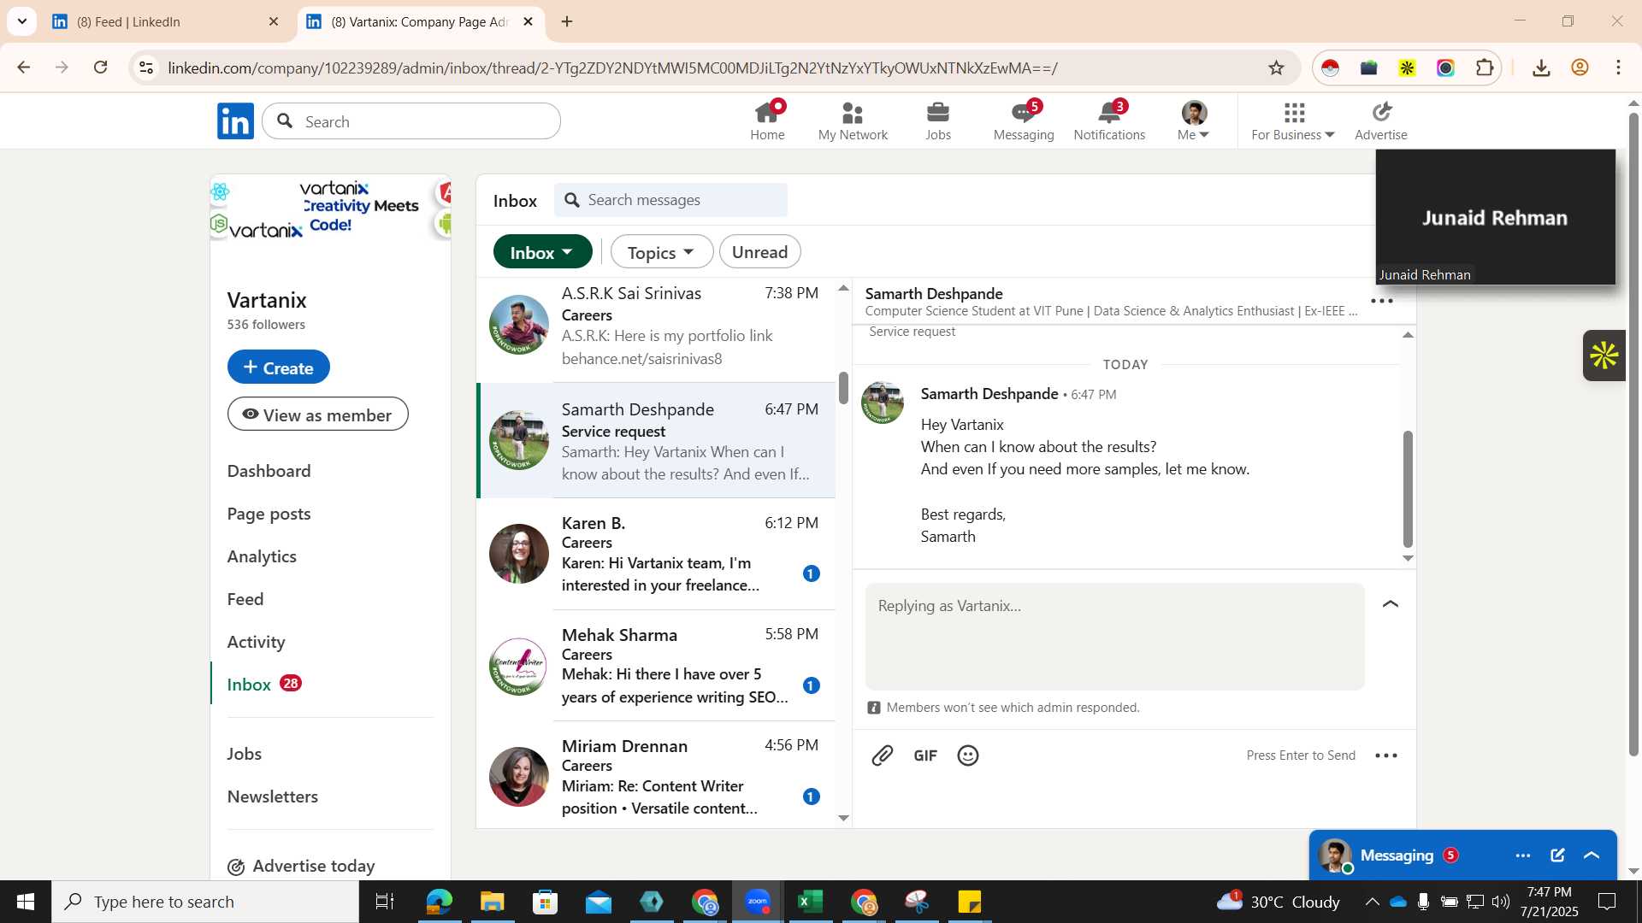Click Windows Start button
Screen dimensions: 1642x923
(x=26, y=902)
